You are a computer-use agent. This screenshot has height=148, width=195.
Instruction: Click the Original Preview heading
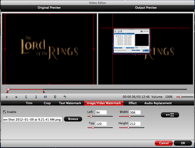(x=49, y=7)
